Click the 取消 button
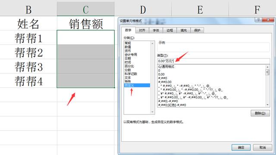 point(263,147)
